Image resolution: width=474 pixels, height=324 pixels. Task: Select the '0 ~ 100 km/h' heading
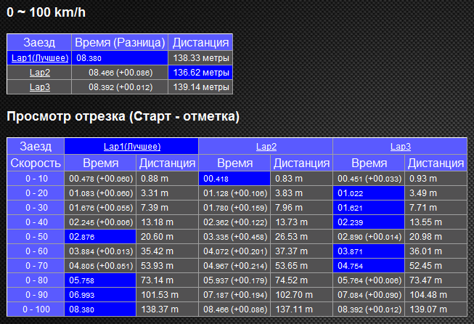pyautogui.click(x=46, y=12)
